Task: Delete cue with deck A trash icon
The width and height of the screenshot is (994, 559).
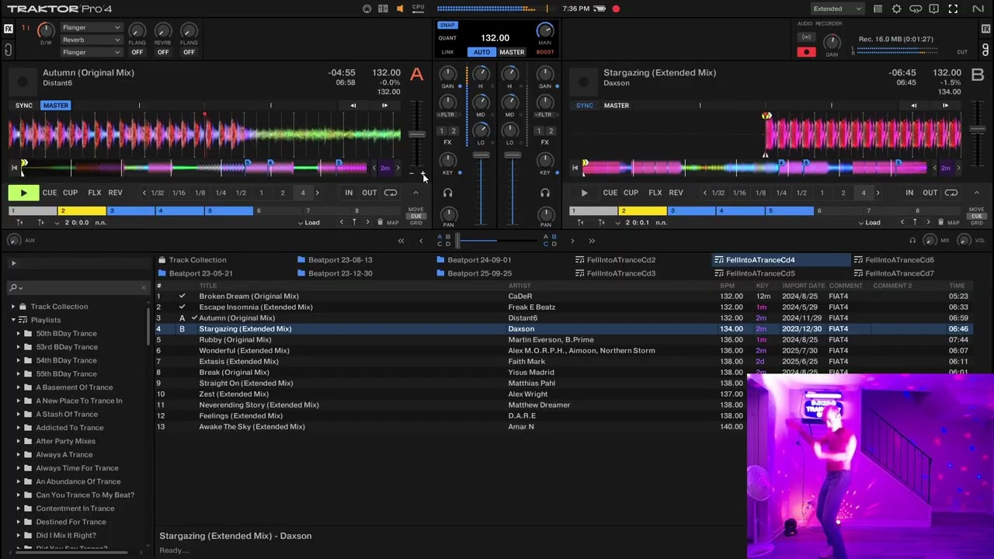Action: pyautogui.click(x=381, y=223)
